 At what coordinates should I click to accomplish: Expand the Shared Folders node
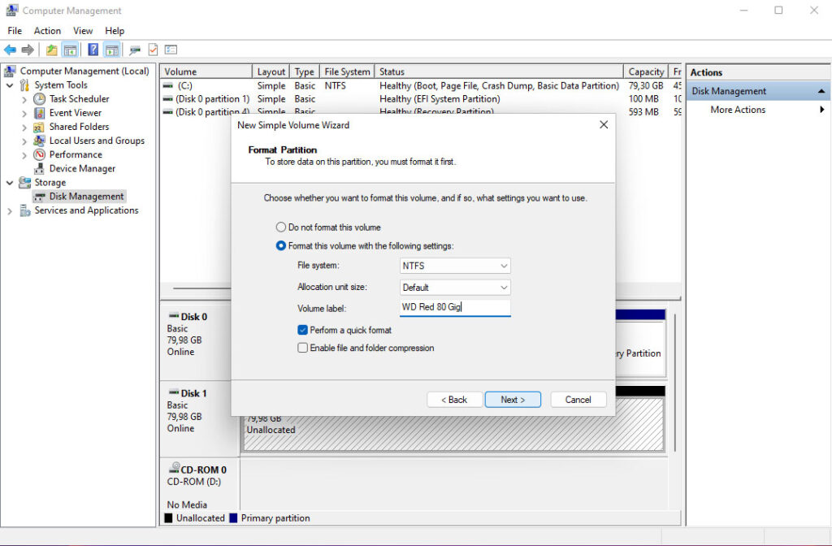(24, 128)
